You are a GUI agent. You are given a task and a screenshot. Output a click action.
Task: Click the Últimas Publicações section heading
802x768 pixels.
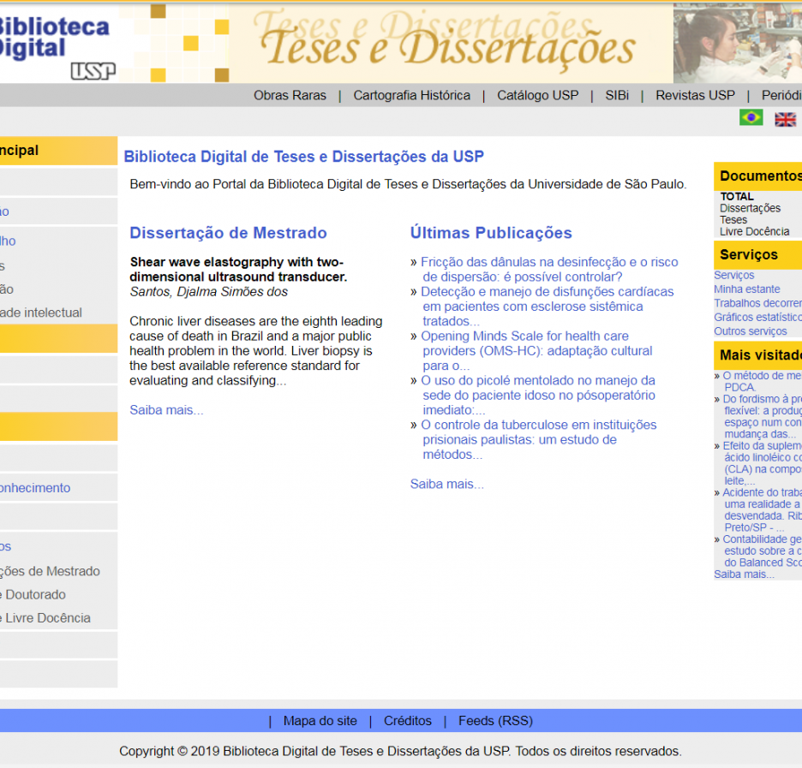point(491,233)
